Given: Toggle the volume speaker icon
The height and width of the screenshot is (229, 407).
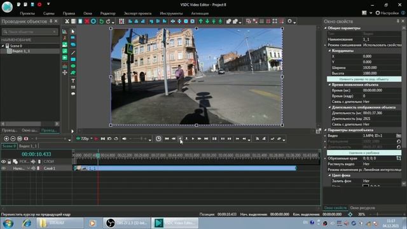Looking at the screenshot, I should 125,139.
